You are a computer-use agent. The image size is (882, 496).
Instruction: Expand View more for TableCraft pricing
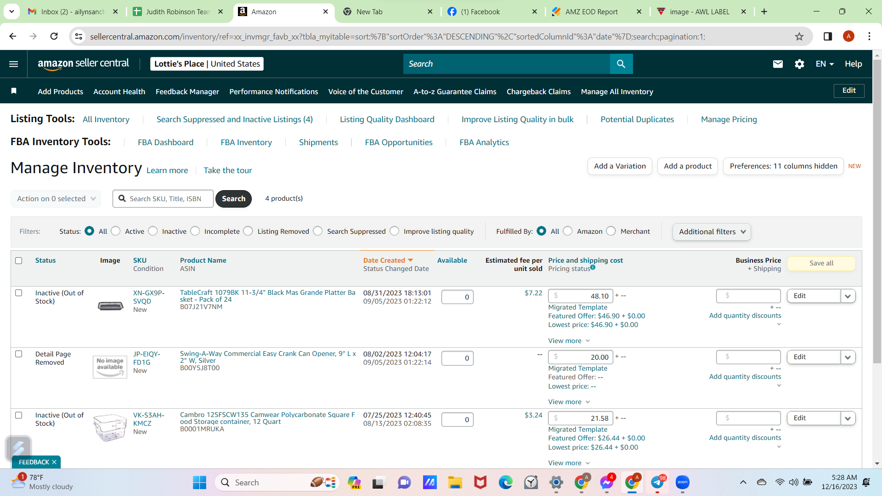[569, 341]
